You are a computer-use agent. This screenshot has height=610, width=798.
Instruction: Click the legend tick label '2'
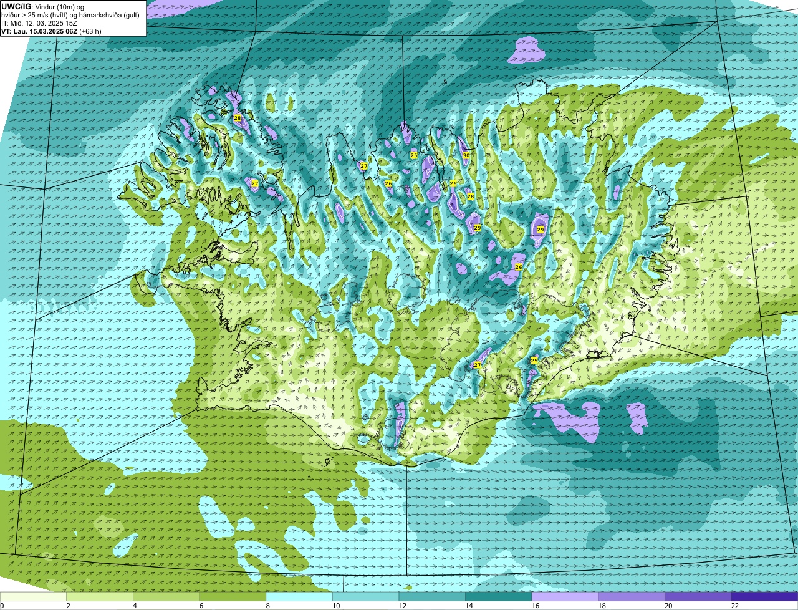coord(68,606)
